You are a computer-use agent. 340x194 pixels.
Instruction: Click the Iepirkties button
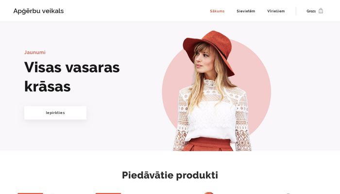tap(55, 113)
